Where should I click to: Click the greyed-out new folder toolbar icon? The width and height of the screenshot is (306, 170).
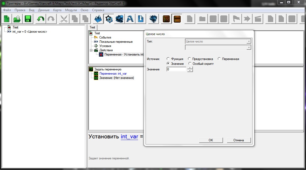202,19
